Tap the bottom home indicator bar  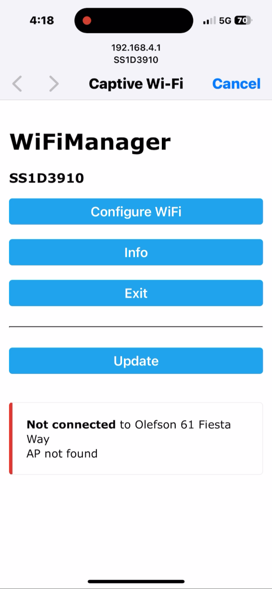[x=136, y=582]
